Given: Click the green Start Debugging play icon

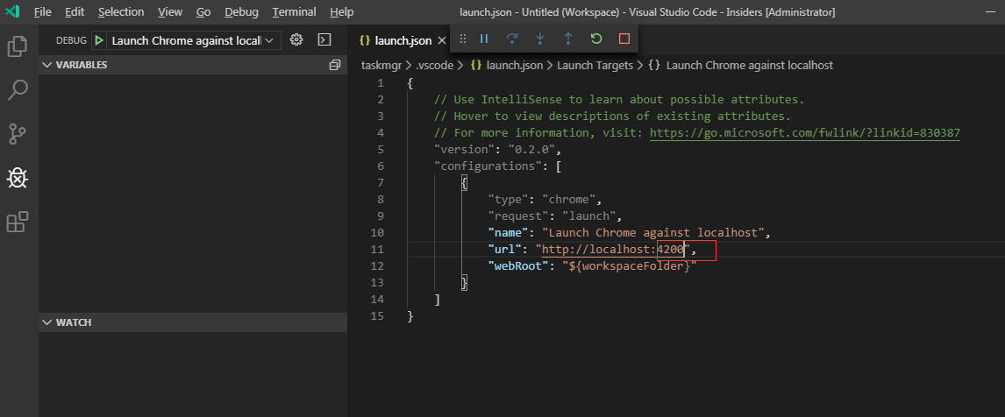Looking at the screenshot, I should pyautogui.click(x=99, y=40).
